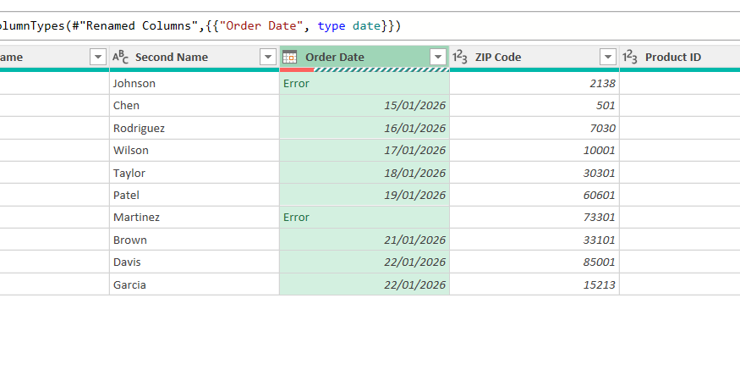The image size is (740, 381).
Task: Select the ZIP Code column header
Action: click(x=534, y=58)
